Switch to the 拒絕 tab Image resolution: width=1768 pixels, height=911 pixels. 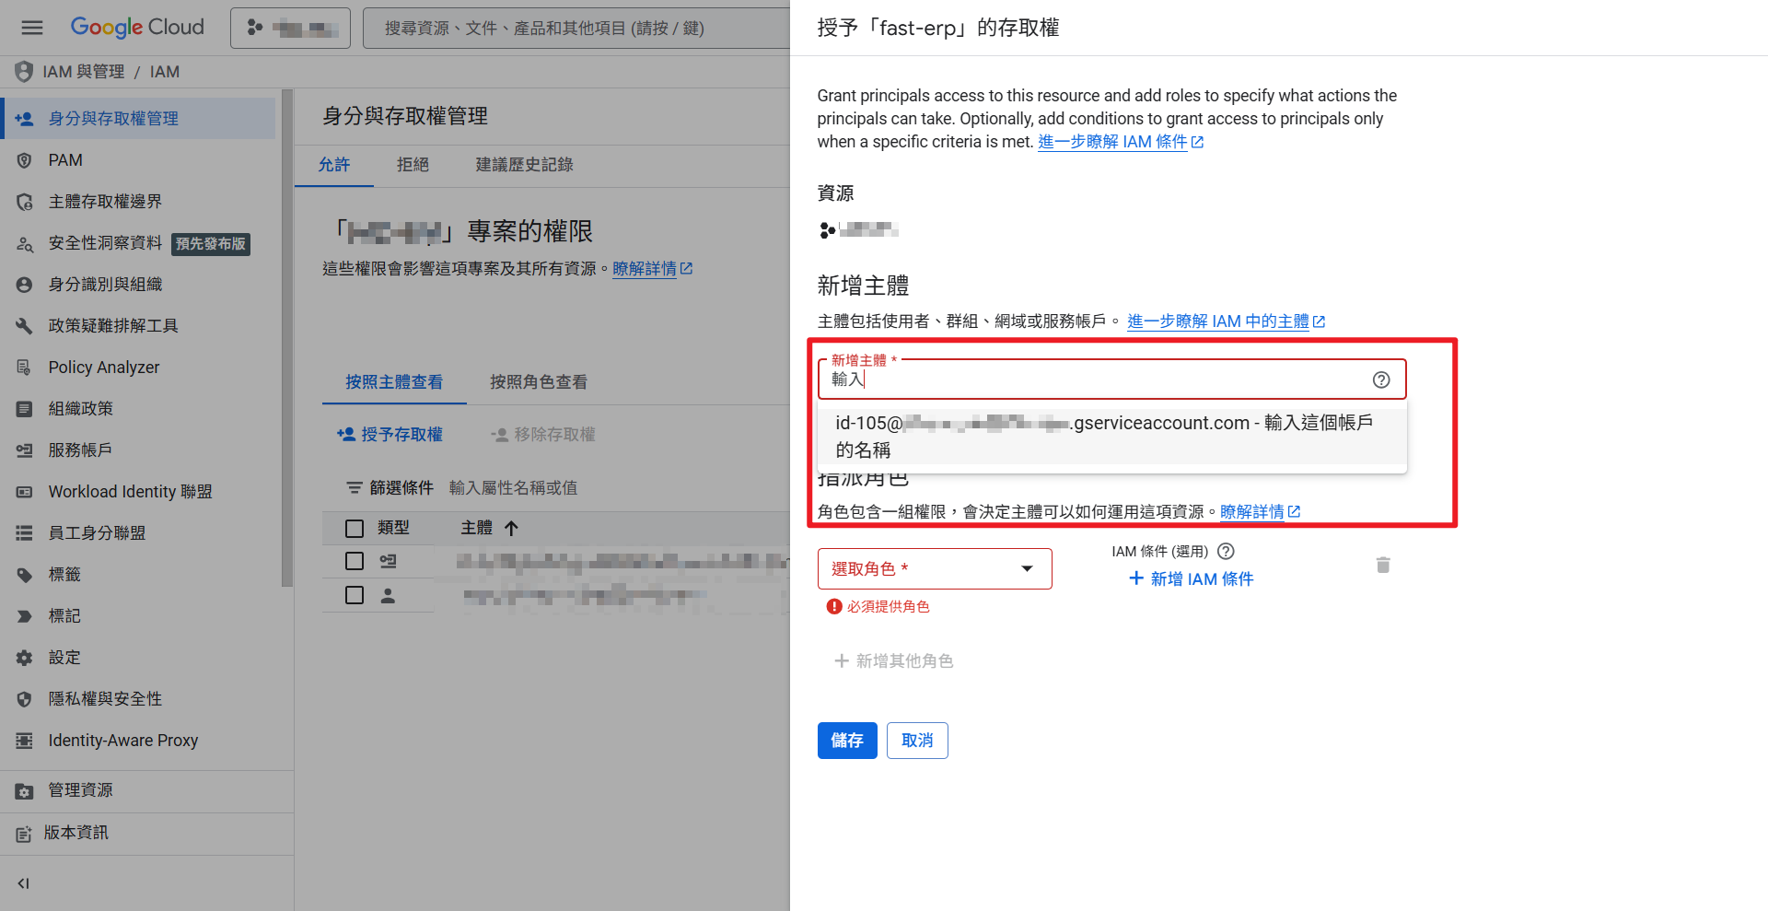[x=413, y=165]
